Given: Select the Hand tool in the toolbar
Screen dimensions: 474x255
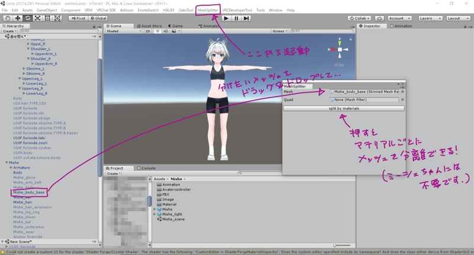Looking at the screenshot, I should tap(8, 18).
